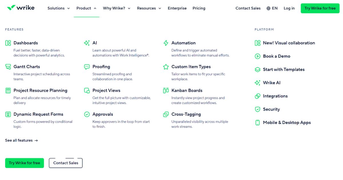Expand the Why Wrike? dropdown
Image resolution: width=343 pixels, height=180 pixels.
pos(117,8)
